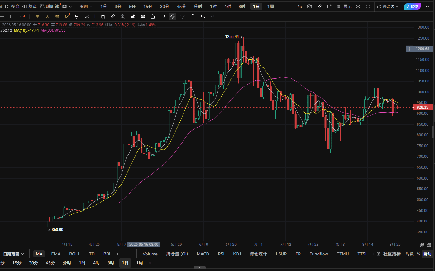Select 30分 in the bottom timeframe bar
The image size is (435, 271).
pyautogui.click(x=34, y=263)
